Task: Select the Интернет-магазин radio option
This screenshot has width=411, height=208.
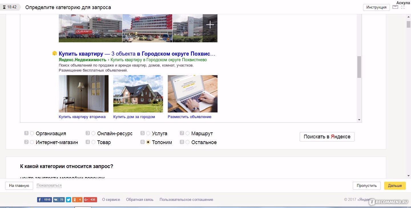Action: [32, 142]
